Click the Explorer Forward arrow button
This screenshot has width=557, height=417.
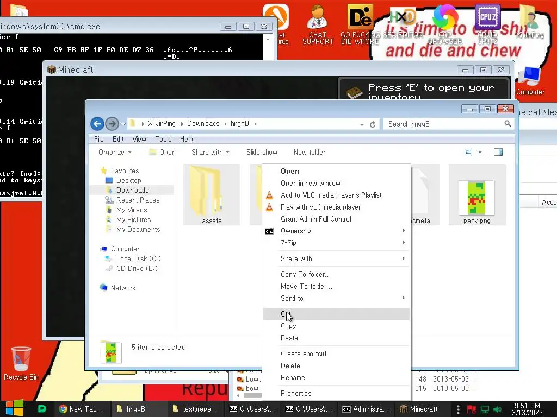pyautogui.click(x=112, y=124)
